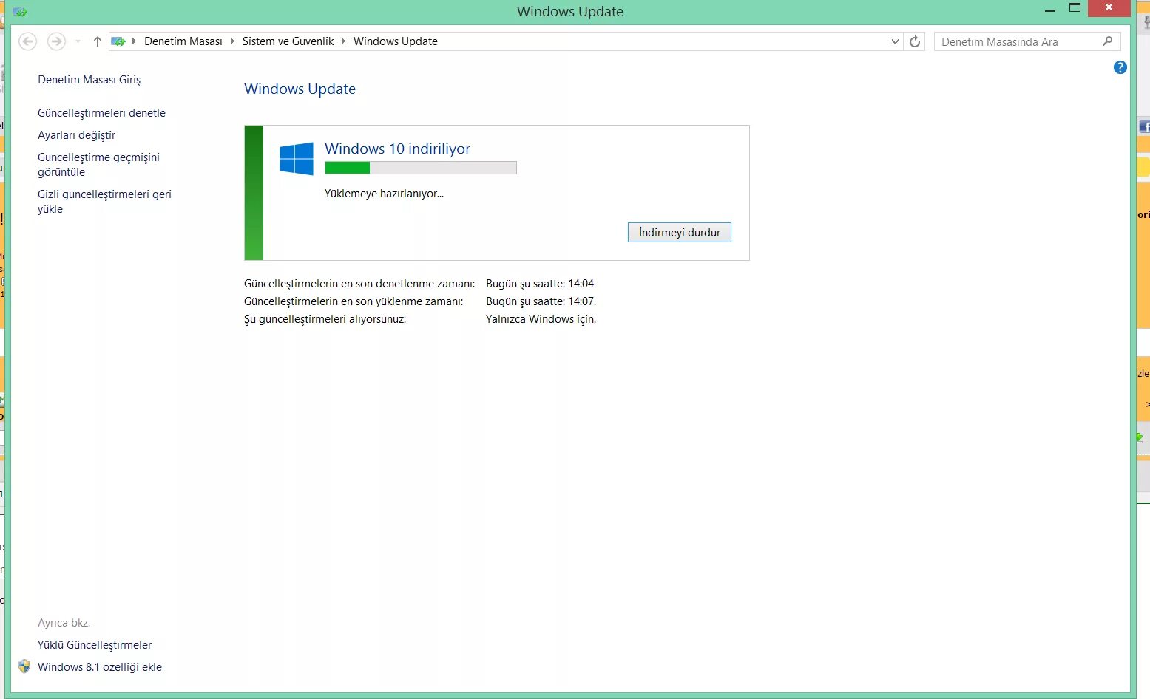Click the Windows Update page heading
1150x699 pixels.
[300, 89]
